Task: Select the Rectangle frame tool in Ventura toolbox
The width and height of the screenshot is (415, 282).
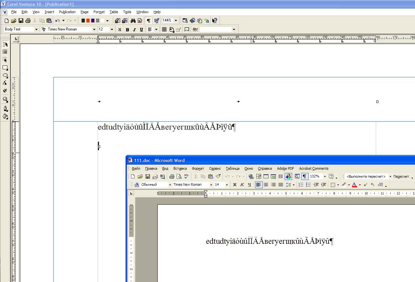Action: tap(5, 68)
